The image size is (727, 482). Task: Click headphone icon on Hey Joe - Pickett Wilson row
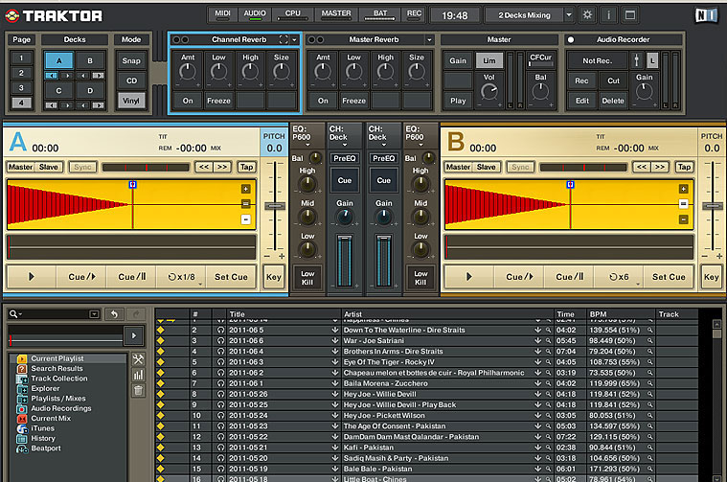point(220,416)
